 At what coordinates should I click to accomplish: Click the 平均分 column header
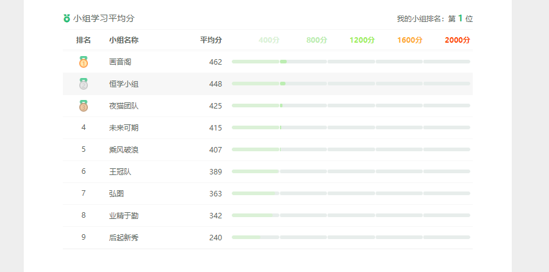point(211,40)
